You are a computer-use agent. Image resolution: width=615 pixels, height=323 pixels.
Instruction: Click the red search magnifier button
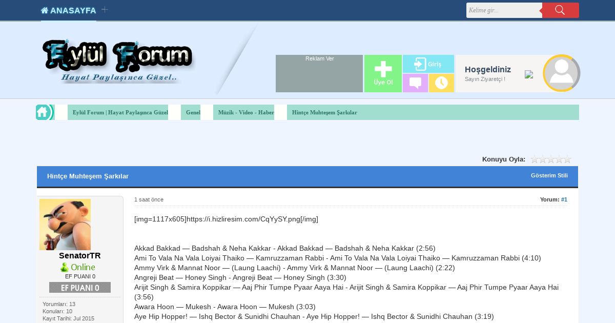point(560,10)
